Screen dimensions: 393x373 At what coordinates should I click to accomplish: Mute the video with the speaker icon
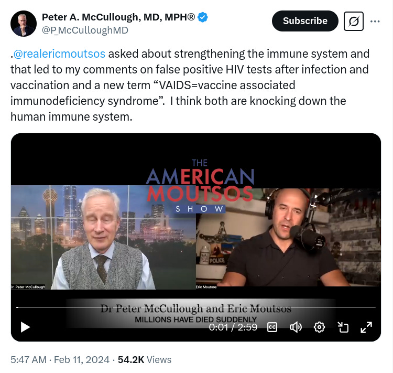tap(296, 327)
